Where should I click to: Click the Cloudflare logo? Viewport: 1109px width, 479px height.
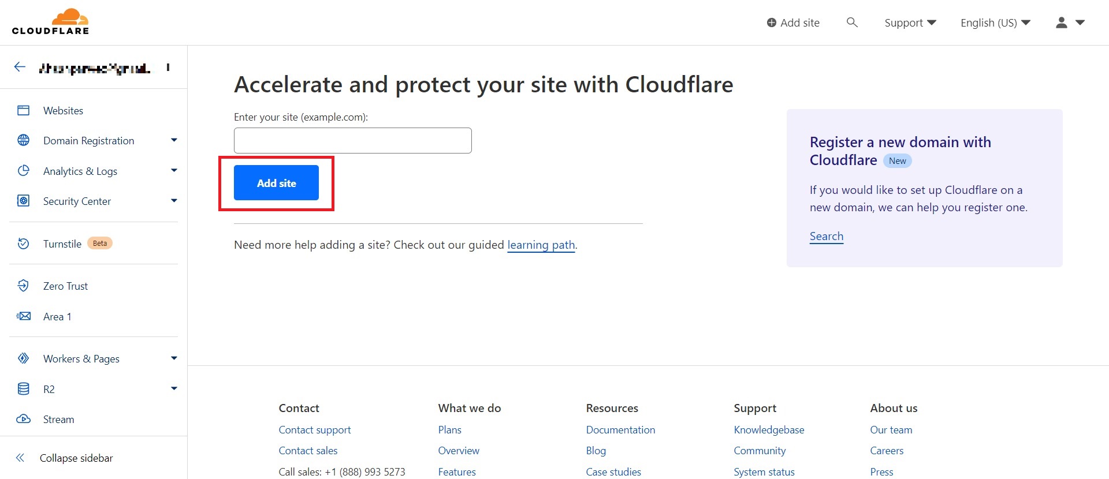(x=50, y=22)
